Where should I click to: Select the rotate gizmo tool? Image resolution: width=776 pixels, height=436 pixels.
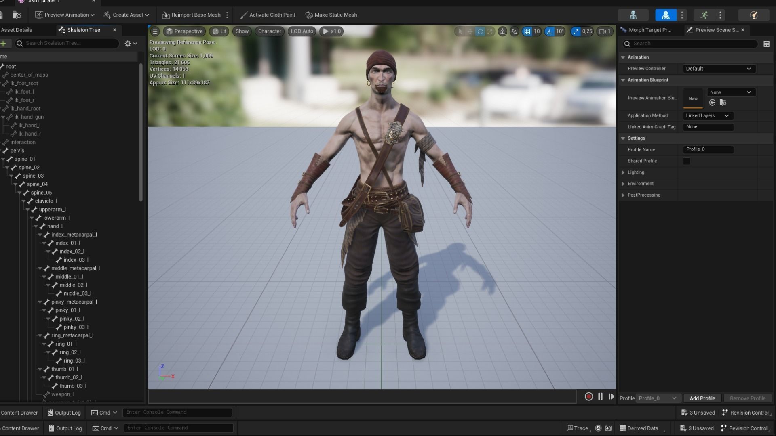[480, 31]
